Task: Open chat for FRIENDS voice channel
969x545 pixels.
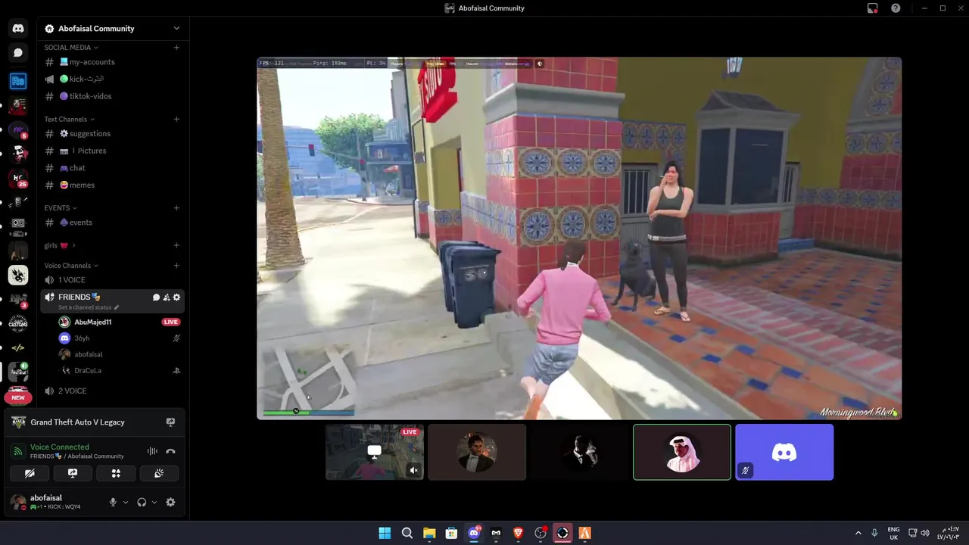Action: coord(156,297)
